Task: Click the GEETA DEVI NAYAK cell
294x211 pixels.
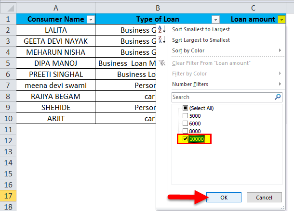Action: (x=56, y=41)
